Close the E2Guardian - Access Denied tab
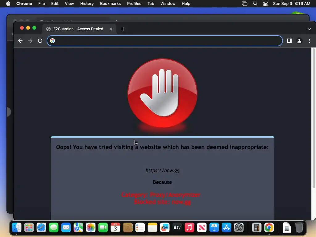Screen dimensions: 316x237 (111, 29)
